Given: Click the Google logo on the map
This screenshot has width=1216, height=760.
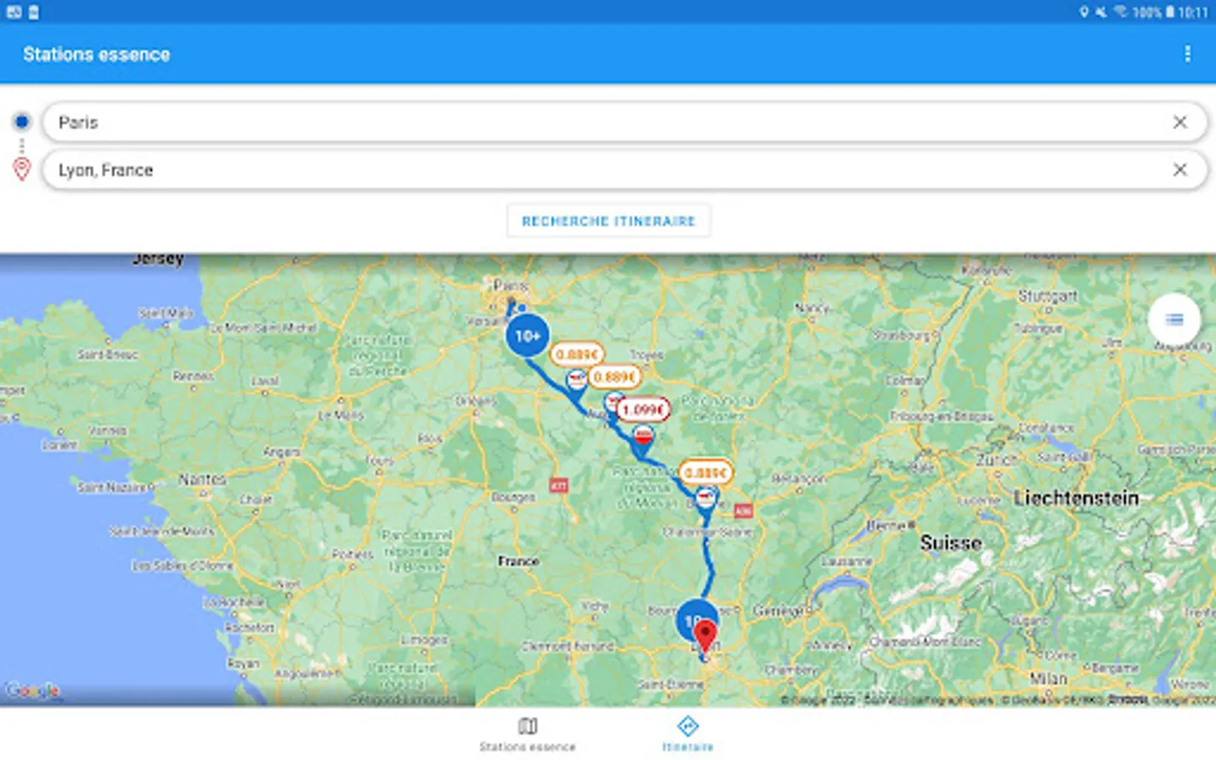Looking at the screenshot, I should 32,691.
